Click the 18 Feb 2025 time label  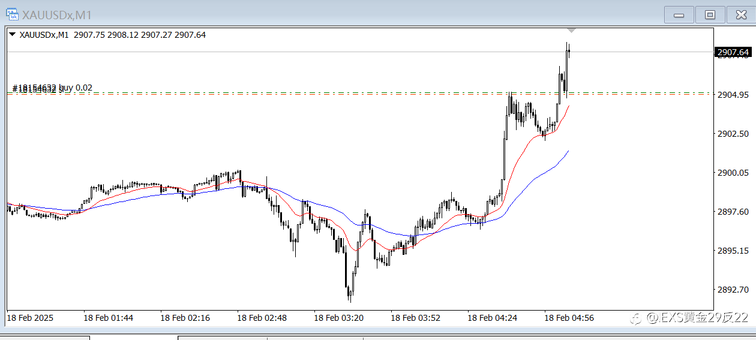(30, 318)
